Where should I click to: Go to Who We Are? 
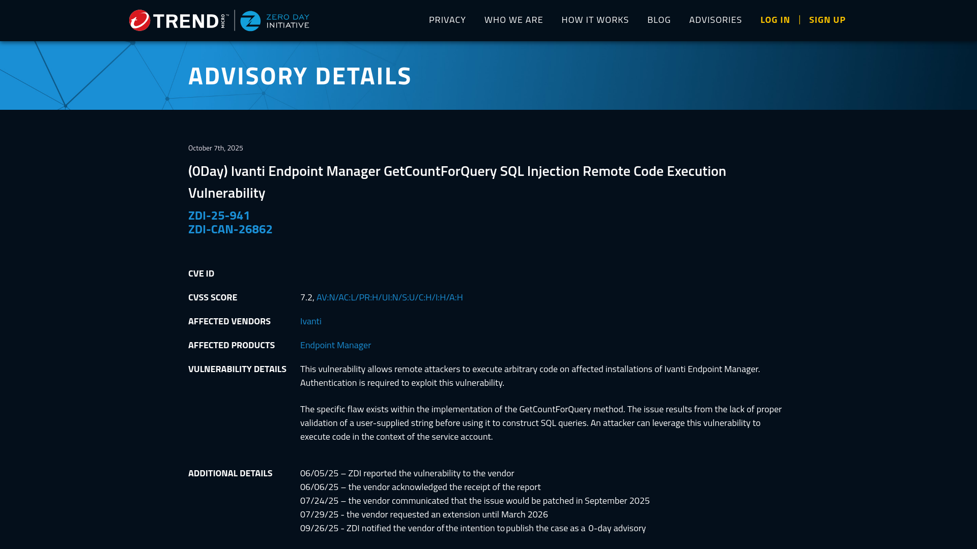coord(513,20)
